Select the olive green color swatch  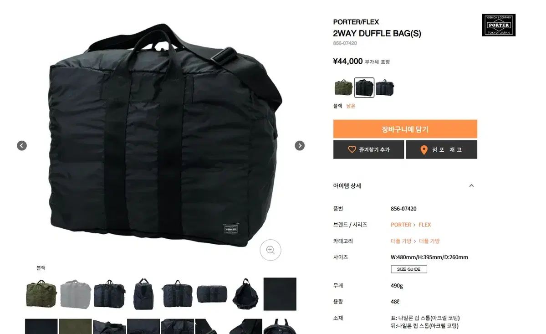click(x=343, y=87)
